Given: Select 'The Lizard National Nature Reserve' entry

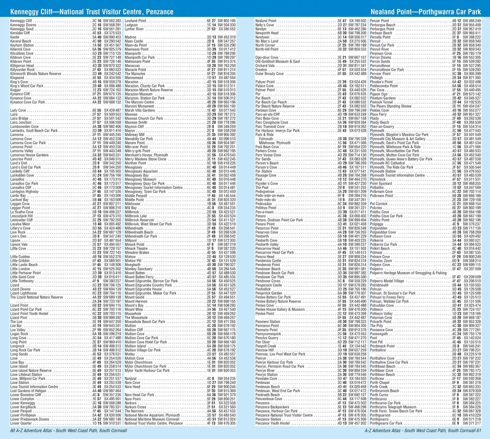Looking at the screenshot, I should 65,297.
